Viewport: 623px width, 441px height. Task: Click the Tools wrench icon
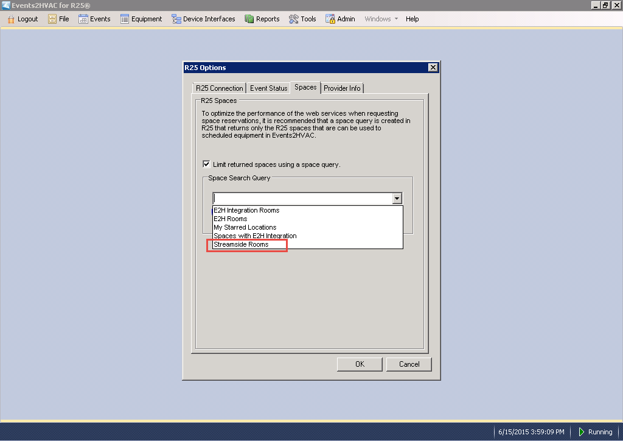(x=294, y=19)
